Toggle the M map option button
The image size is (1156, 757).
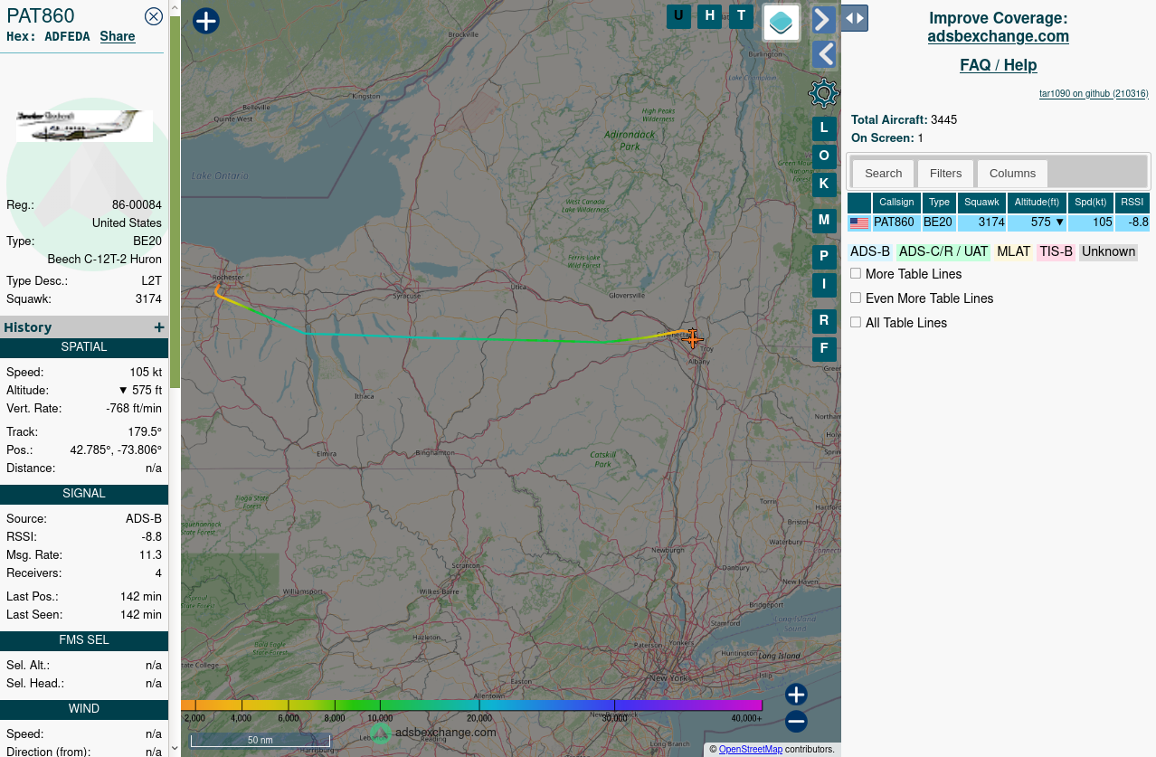click(x=824, y=221)
